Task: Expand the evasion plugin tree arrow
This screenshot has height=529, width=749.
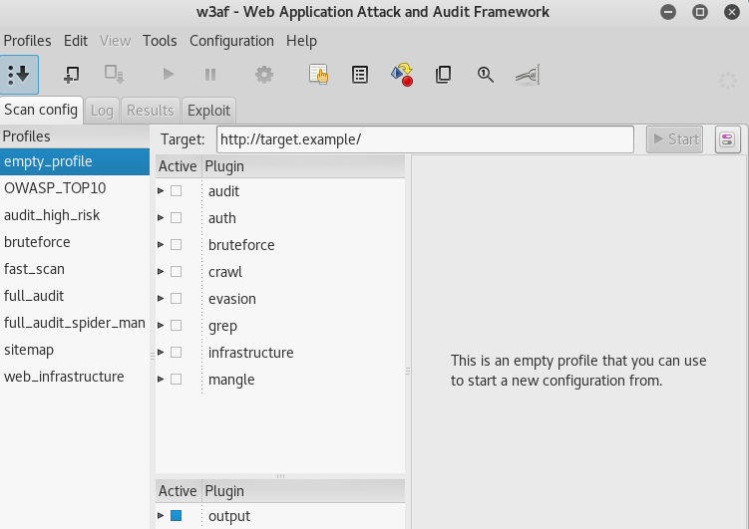Action: coord(161,298)
